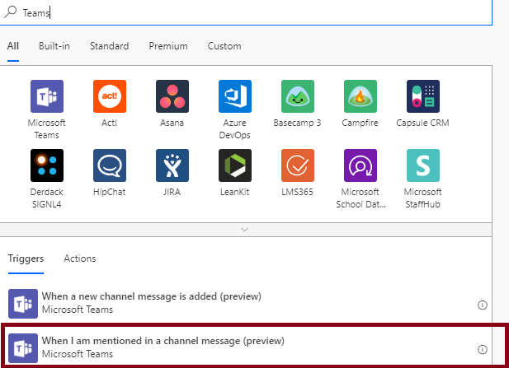Viewport: 509px width, 368px height.
Task: Open the Microsoft School Data connector
Action: pos(360,165)
